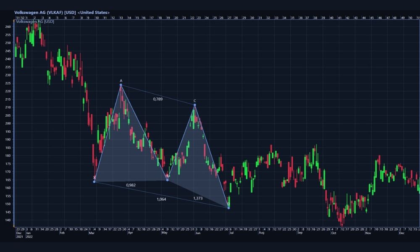Click the Volkswagen AG [USD] series legend
420x252 pixels.
34,21
